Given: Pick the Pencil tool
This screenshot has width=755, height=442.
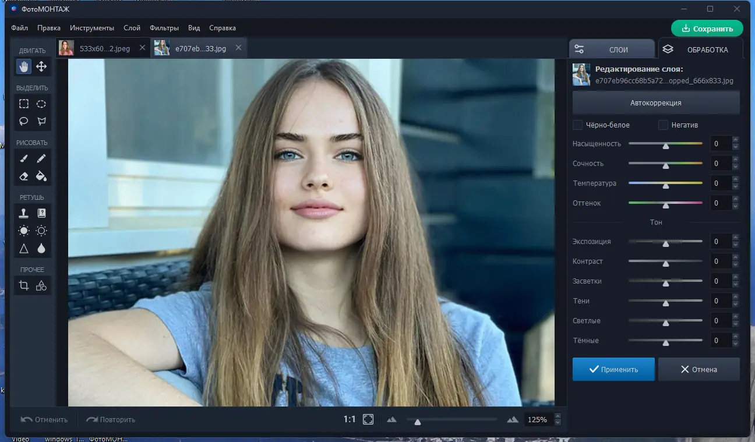Looking at the screenshot, I should pyautogui.click(x=41, y=158).
